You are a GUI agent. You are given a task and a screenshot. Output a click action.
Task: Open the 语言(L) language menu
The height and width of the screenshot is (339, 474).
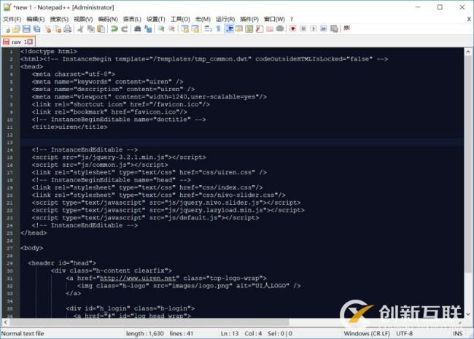click(132, 18)
